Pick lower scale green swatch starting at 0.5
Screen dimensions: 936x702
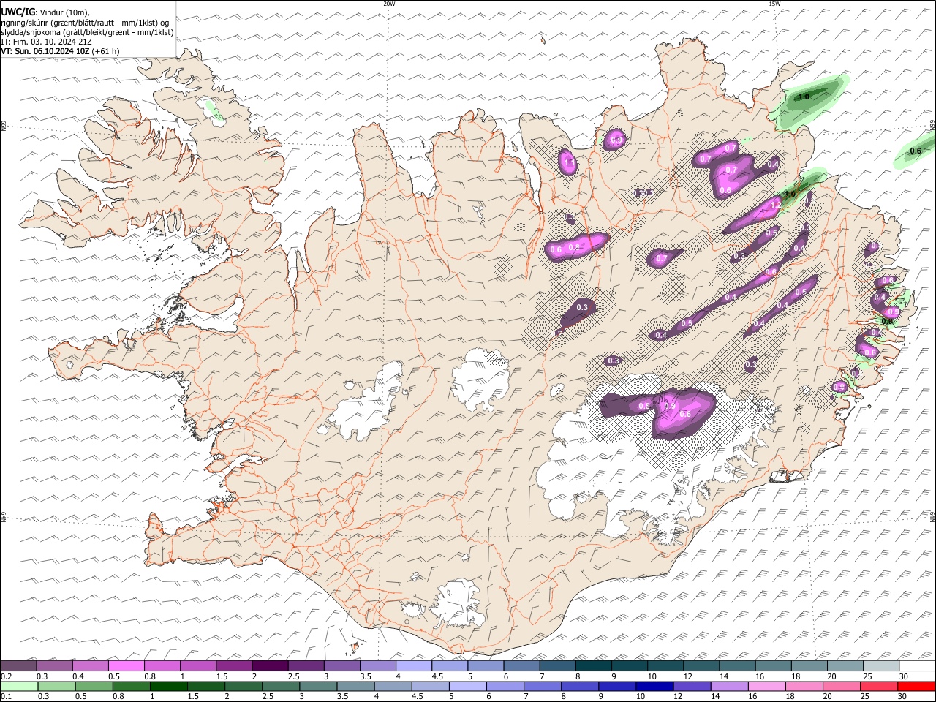point(94,687)
